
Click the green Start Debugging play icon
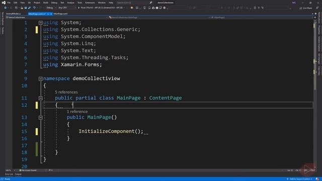[x=78, y=8]
